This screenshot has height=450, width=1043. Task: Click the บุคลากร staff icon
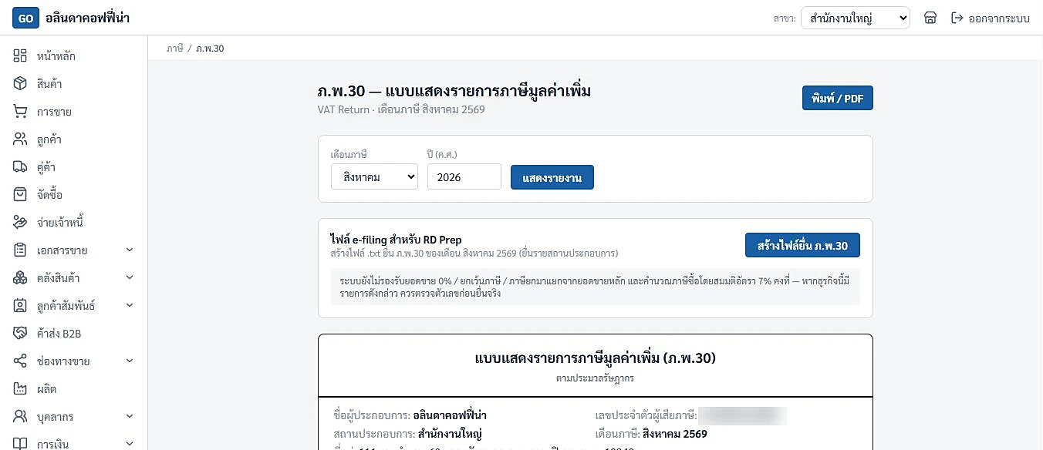click(20, 417)
